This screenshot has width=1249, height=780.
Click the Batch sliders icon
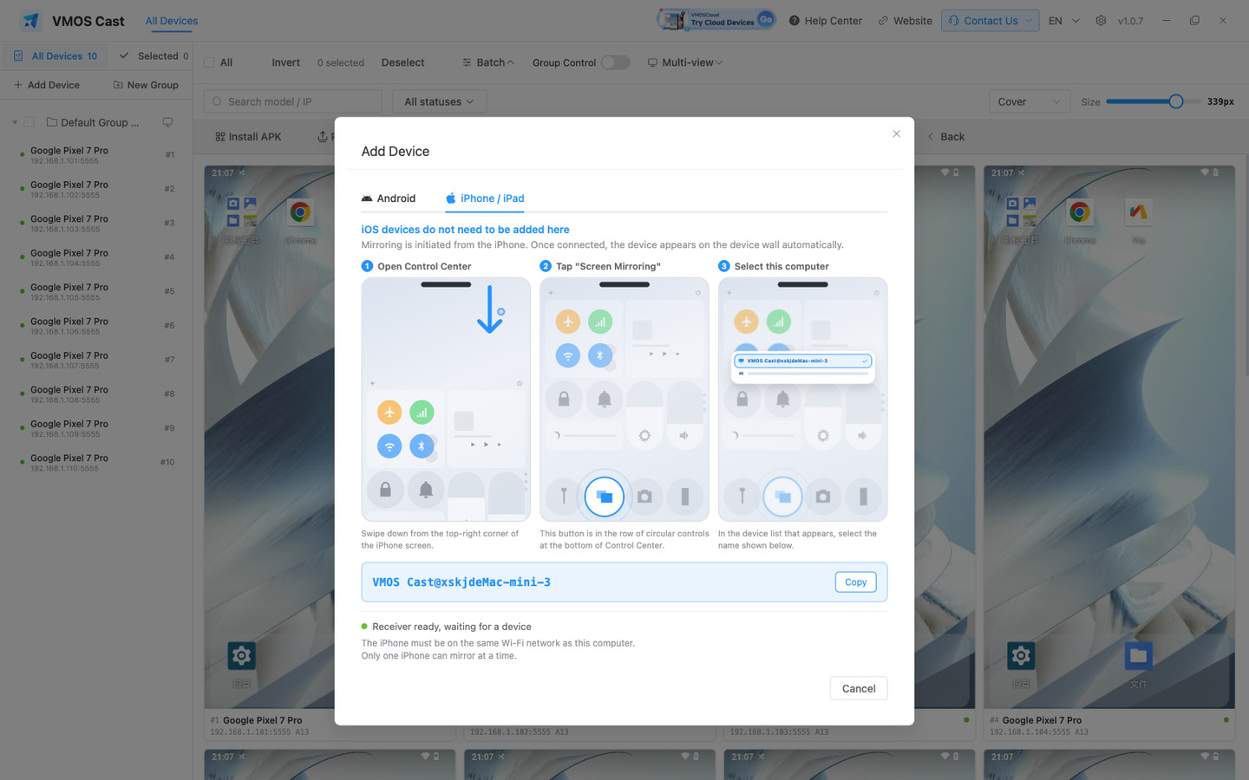click(x=467, y=62)
